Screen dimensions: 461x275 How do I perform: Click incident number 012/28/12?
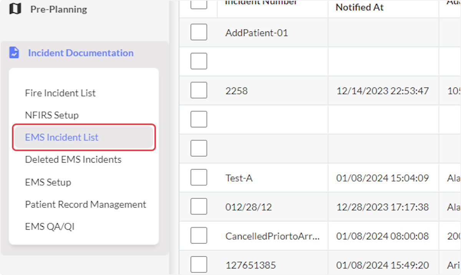pyautogui.click(x=249, y=207)
